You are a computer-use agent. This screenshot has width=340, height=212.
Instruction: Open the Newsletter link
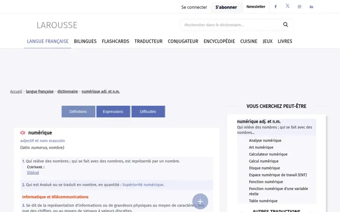coord(256,7)
